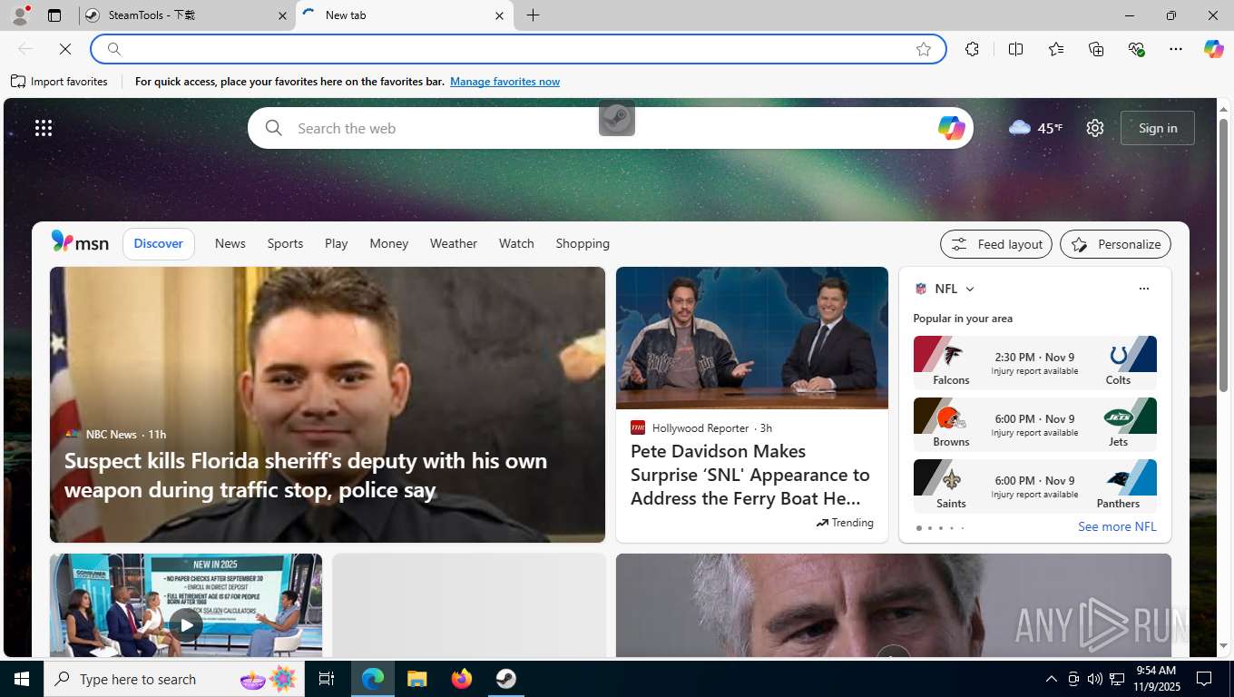
Task: Open the NFL card more options ellipsis
Action: (1143, 289)
